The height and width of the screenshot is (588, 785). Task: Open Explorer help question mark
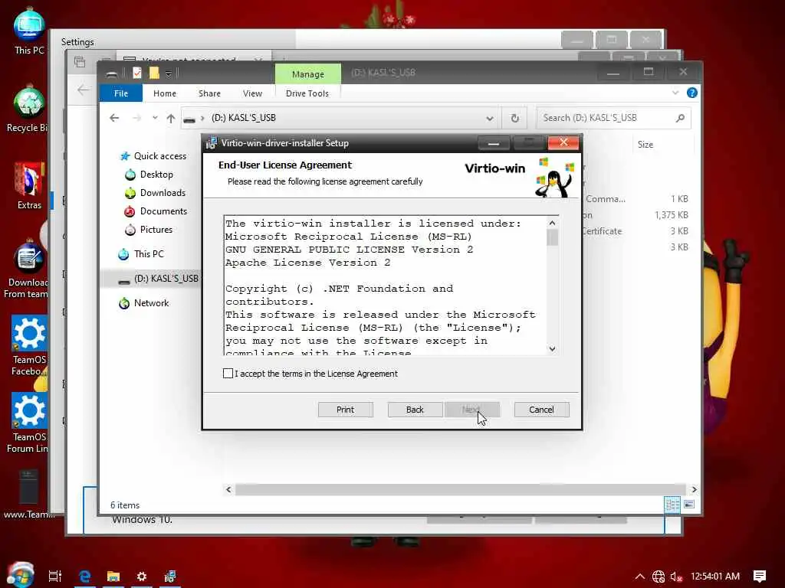(x=692, y=93)
